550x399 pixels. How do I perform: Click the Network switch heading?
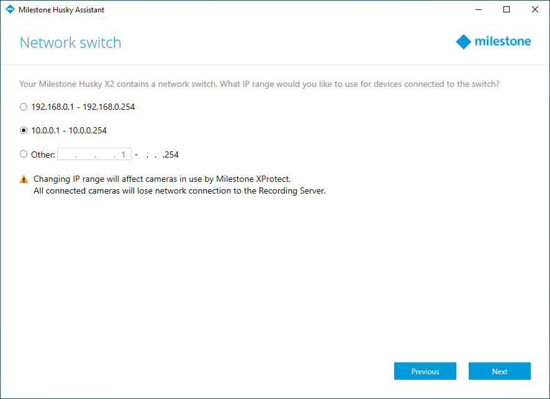[71, 43]
